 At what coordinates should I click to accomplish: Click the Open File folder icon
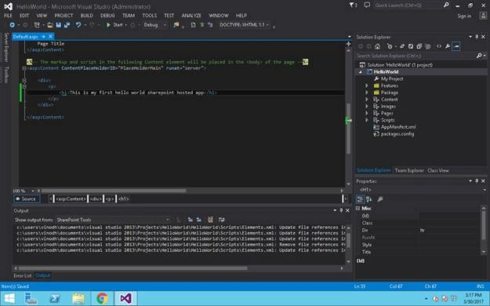49,25
